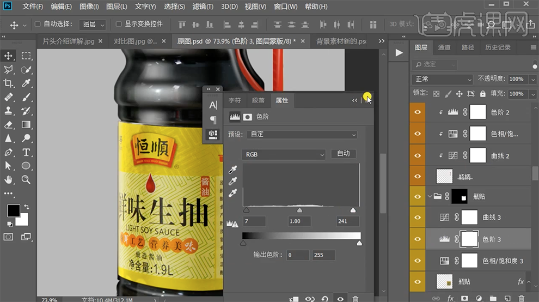Click the 自动 button in Levels
The width and height of the screenshot is (539, 302).
pyautogui.click(x=344, y=154)
